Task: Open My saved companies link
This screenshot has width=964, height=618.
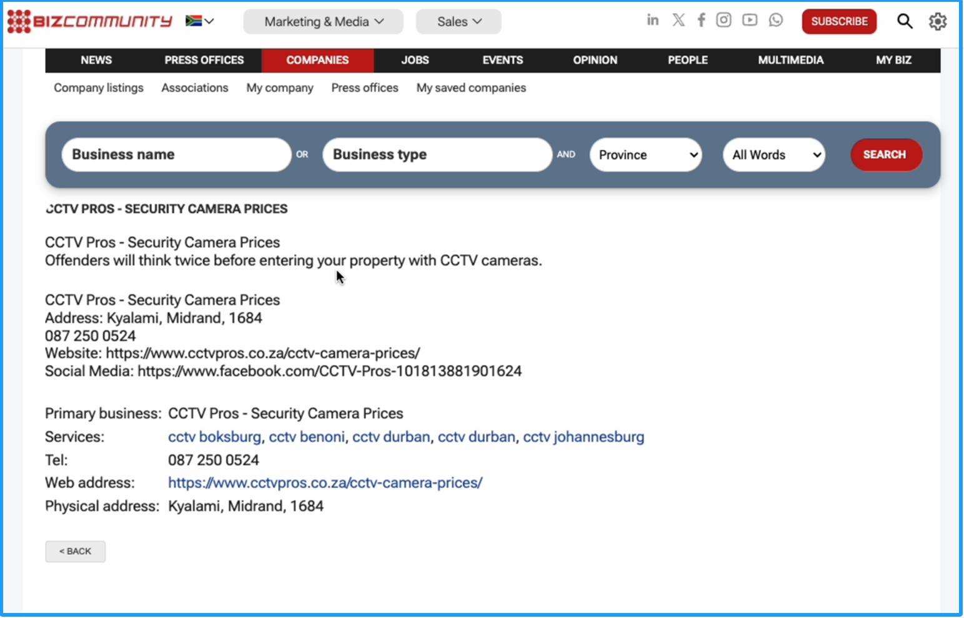Action: [x=471, y=88]
